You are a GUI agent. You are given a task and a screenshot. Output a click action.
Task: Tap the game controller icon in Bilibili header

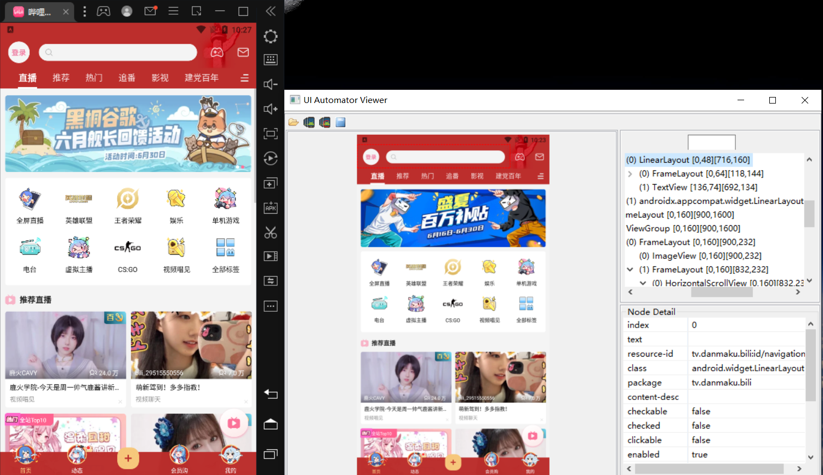pyautogui.click(x=216, y=52)
